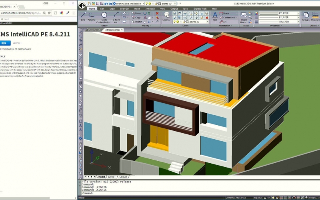Click the New drawing icon in quick access
The image size is (320, 200).
[89, 4]
